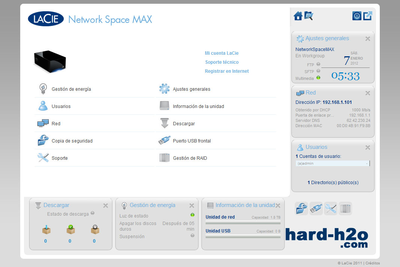The height and width of the screenshot is (267, 400).
Task: Close the Gestión de energía widget
Action: coord(192,205)
